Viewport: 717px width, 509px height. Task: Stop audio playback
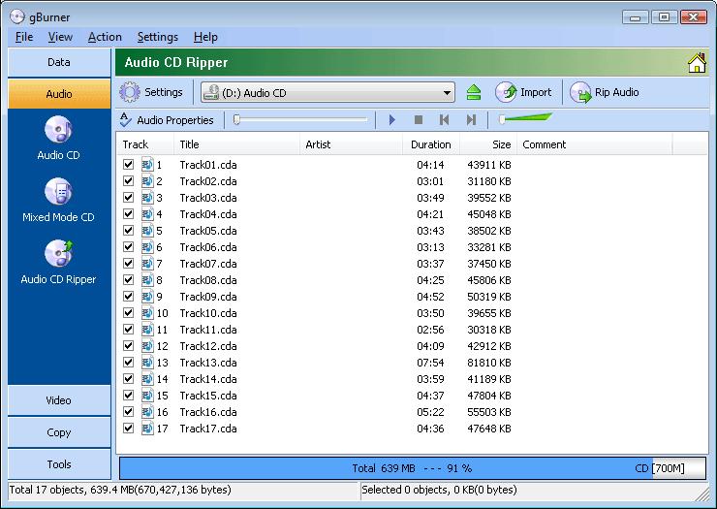point(418,120)
